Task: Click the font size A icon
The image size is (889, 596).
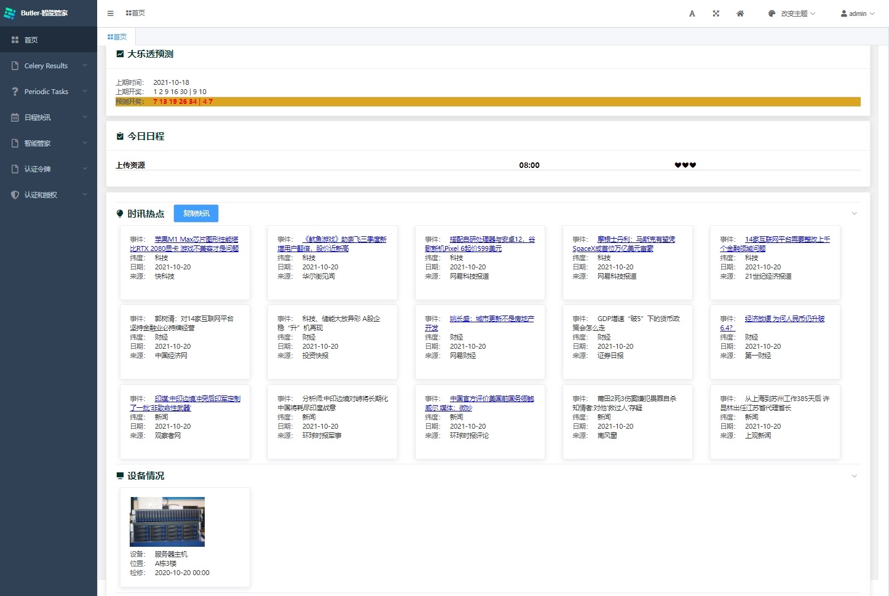Action: 692,14
